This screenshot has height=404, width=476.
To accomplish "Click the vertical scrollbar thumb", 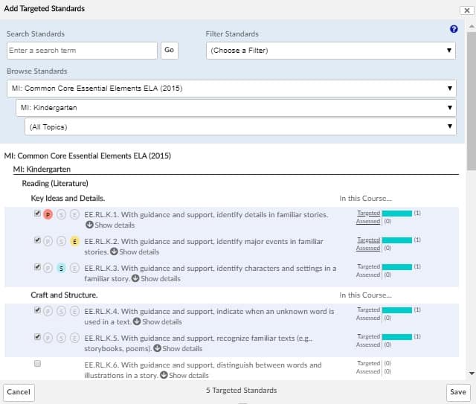I will coord(472,101).
